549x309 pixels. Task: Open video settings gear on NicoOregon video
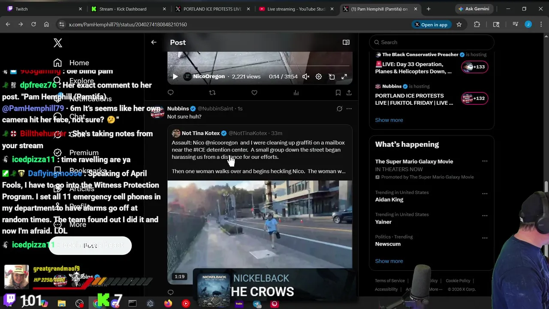click(319, 77)
